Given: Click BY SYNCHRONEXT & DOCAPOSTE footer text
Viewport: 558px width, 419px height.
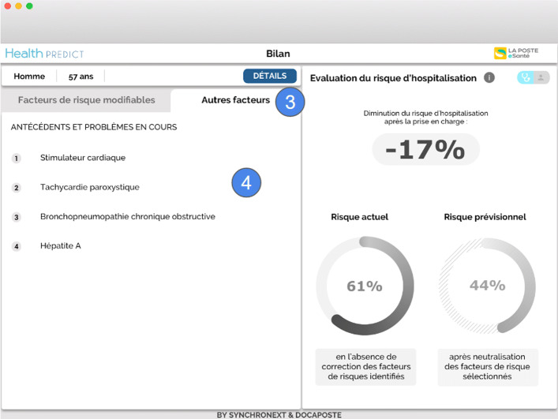Looking at the screenshot, I should click(x=279, y=415).
